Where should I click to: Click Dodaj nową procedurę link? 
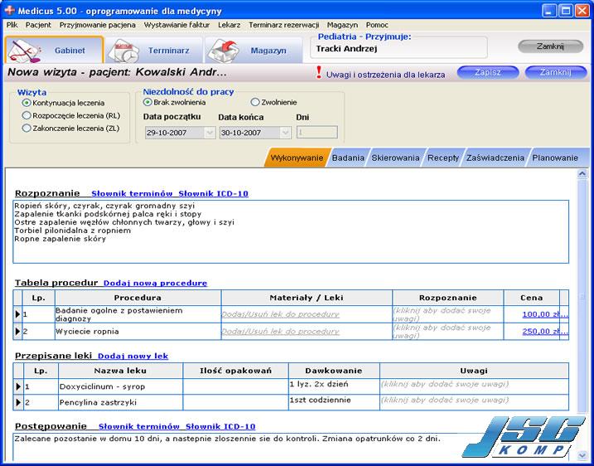[x=155, y=284]
